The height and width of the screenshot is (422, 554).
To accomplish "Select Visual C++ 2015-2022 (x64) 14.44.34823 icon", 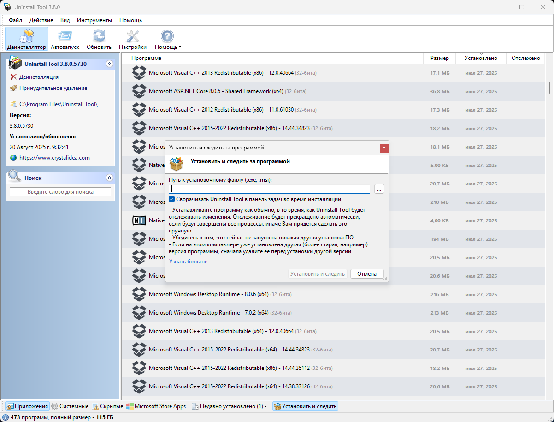I will click(x=139, y=350).
